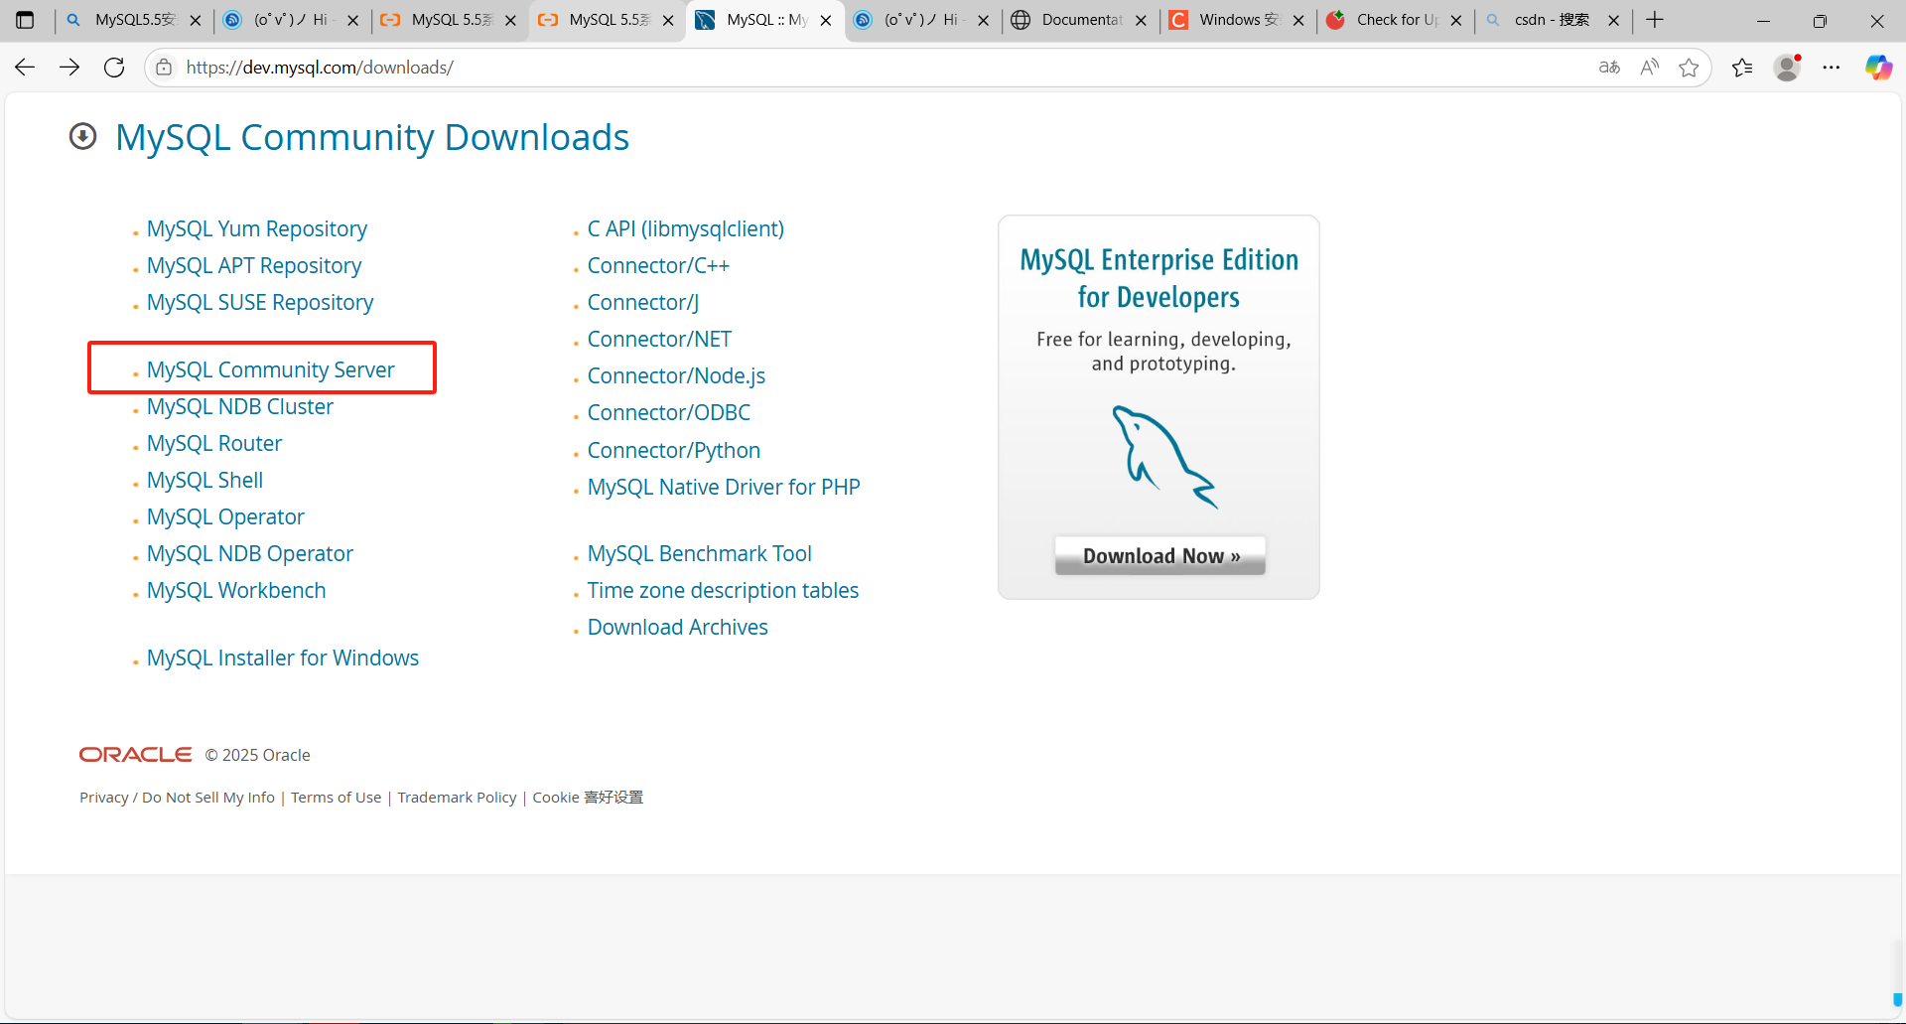Click the site lock info icon
Image resolution: width=1906 pixels, height=1024 pixels.
click(164, 68)
